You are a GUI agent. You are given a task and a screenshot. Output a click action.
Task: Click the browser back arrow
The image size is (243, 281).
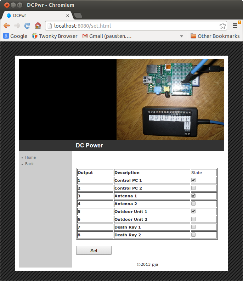[7, 26]
